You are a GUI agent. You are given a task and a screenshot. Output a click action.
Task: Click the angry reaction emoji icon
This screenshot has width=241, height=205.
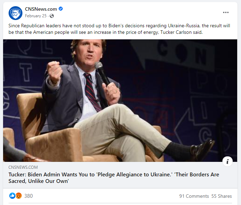point(19,196)
